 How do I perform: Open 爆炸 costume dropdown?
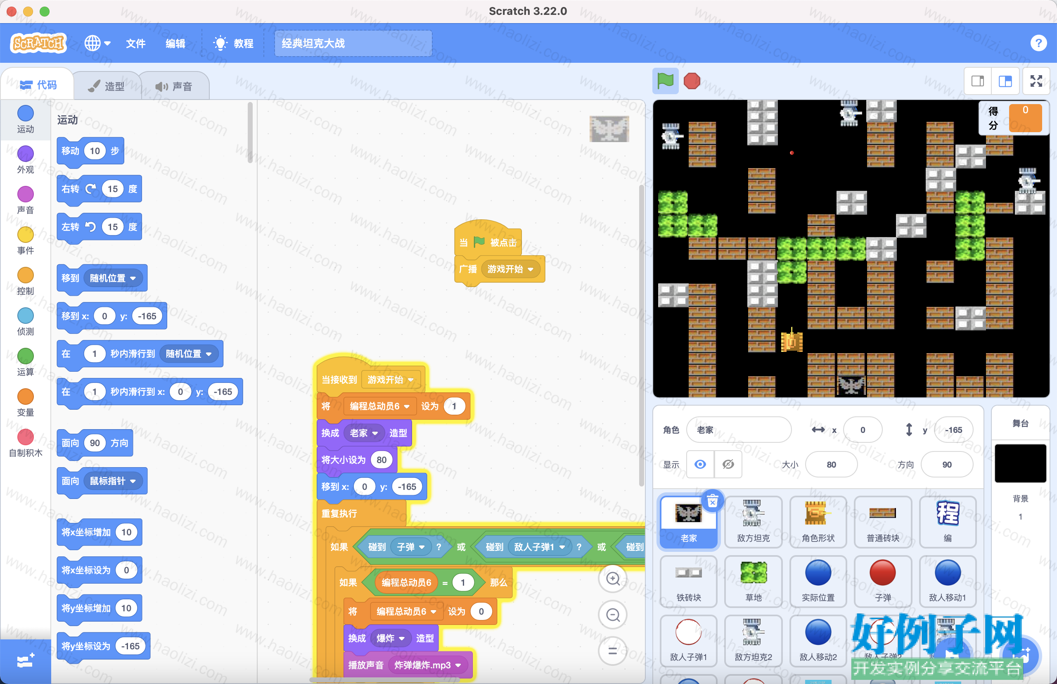390,638
